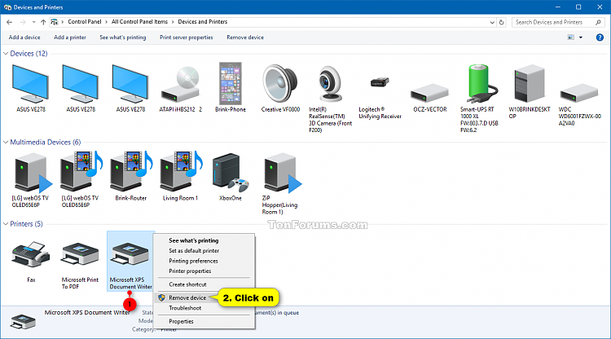Click the Control Panel breadcrumb
Screen dimensions: 611x339
(85, 22)
